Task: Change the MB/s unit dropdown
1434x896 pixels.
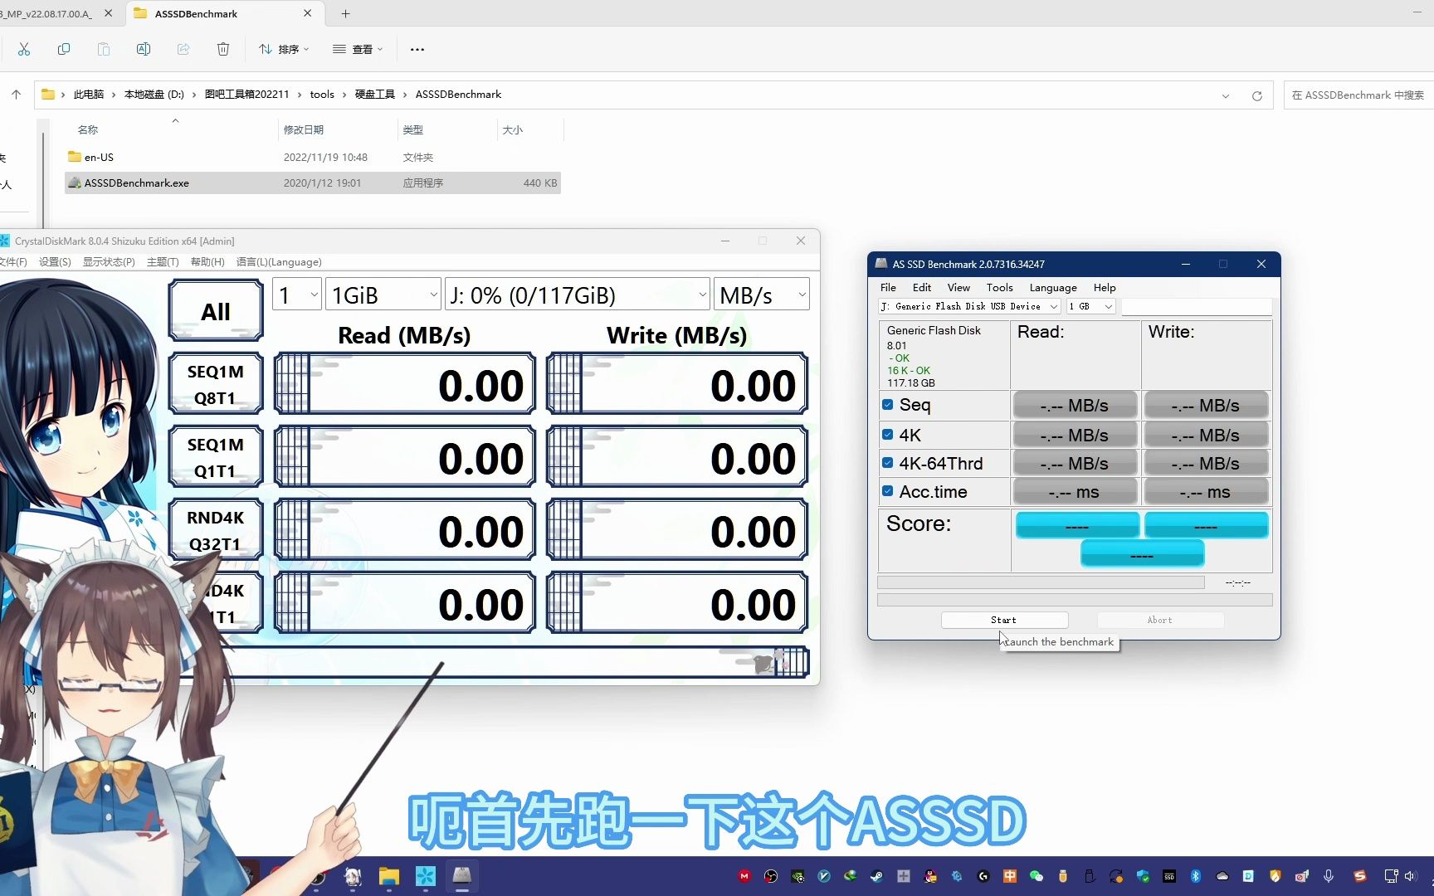Action: (x=762, y=295)
